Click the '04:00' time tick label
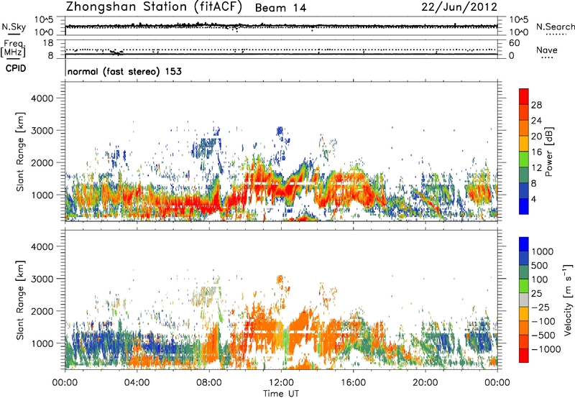575x398 pixels. pos(137,383)
